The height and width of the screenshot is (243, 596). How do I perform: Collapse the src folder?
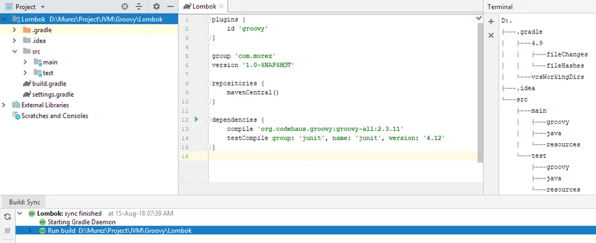[14, 51]
